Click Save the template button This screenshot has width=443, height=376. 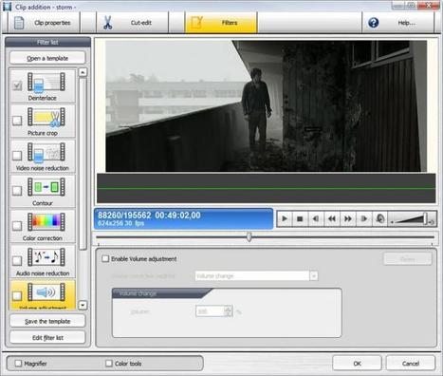(x=47, y=321)
